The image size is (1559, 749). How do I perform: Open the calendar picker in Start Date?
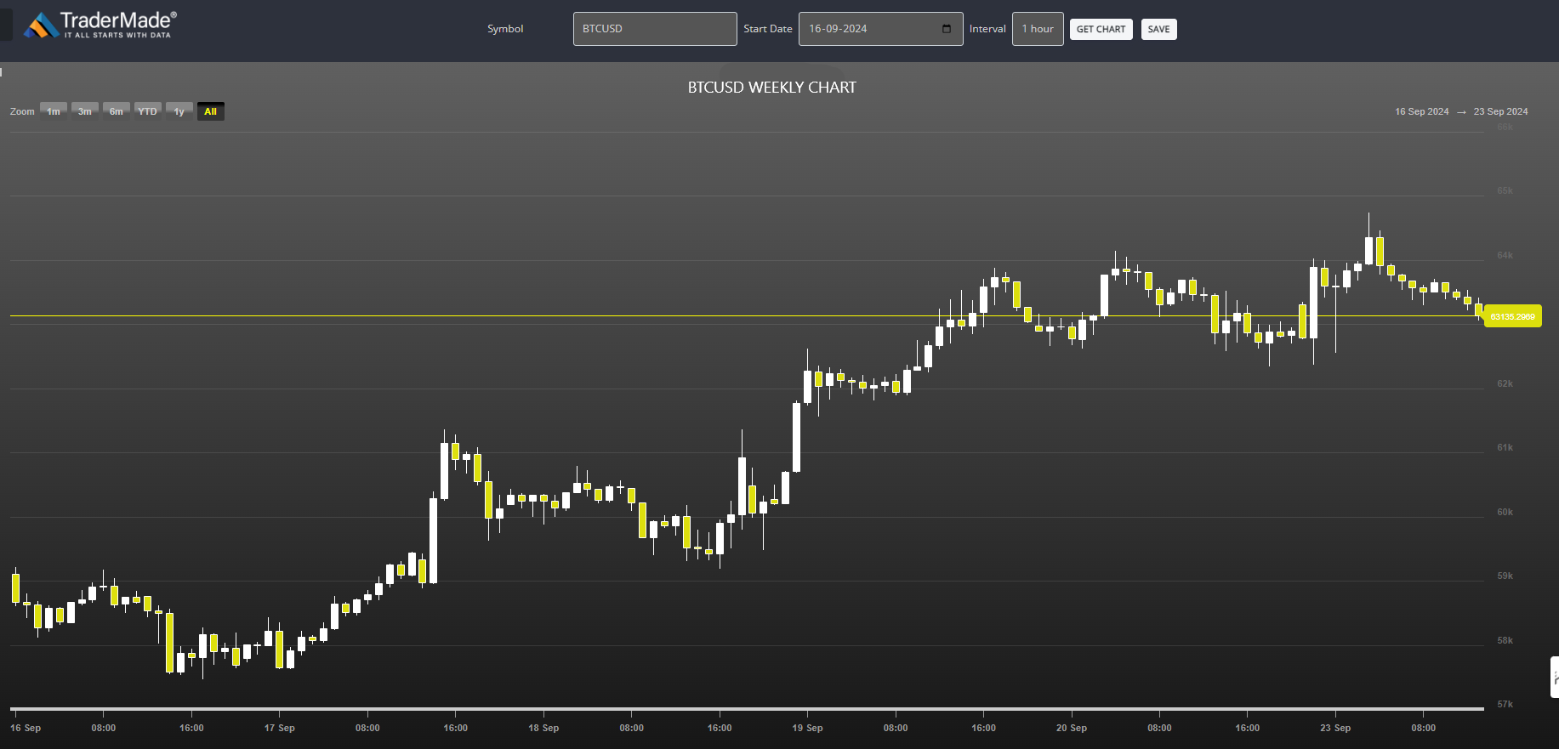coord(947,29)
